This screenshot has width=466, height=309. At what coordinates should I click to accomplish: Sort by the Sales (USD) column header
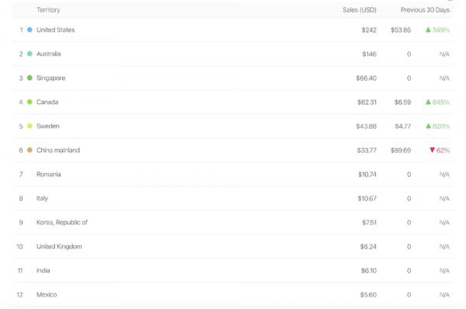(360, 10)
